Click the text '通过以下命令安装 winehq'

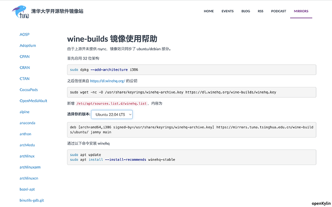(x=89, y=143)
